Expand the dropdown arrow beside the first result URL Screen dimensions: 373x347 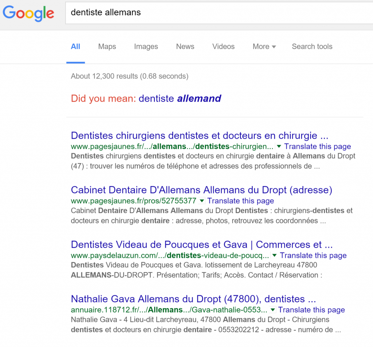point(278,146)
